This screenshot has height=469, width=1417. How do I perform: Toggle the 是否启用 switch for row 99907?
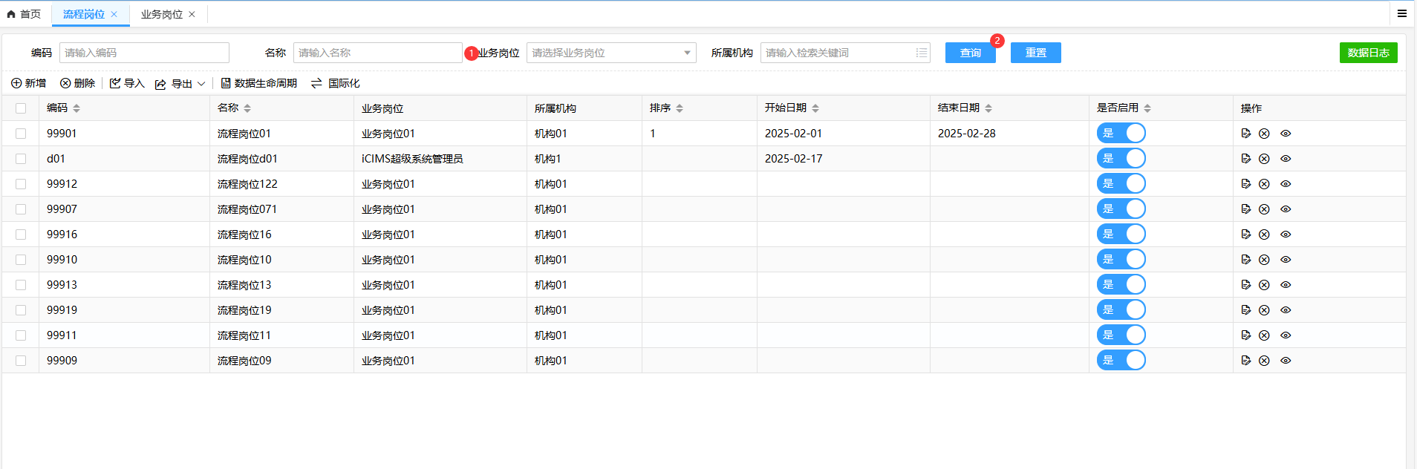[x=1121, y=209]
